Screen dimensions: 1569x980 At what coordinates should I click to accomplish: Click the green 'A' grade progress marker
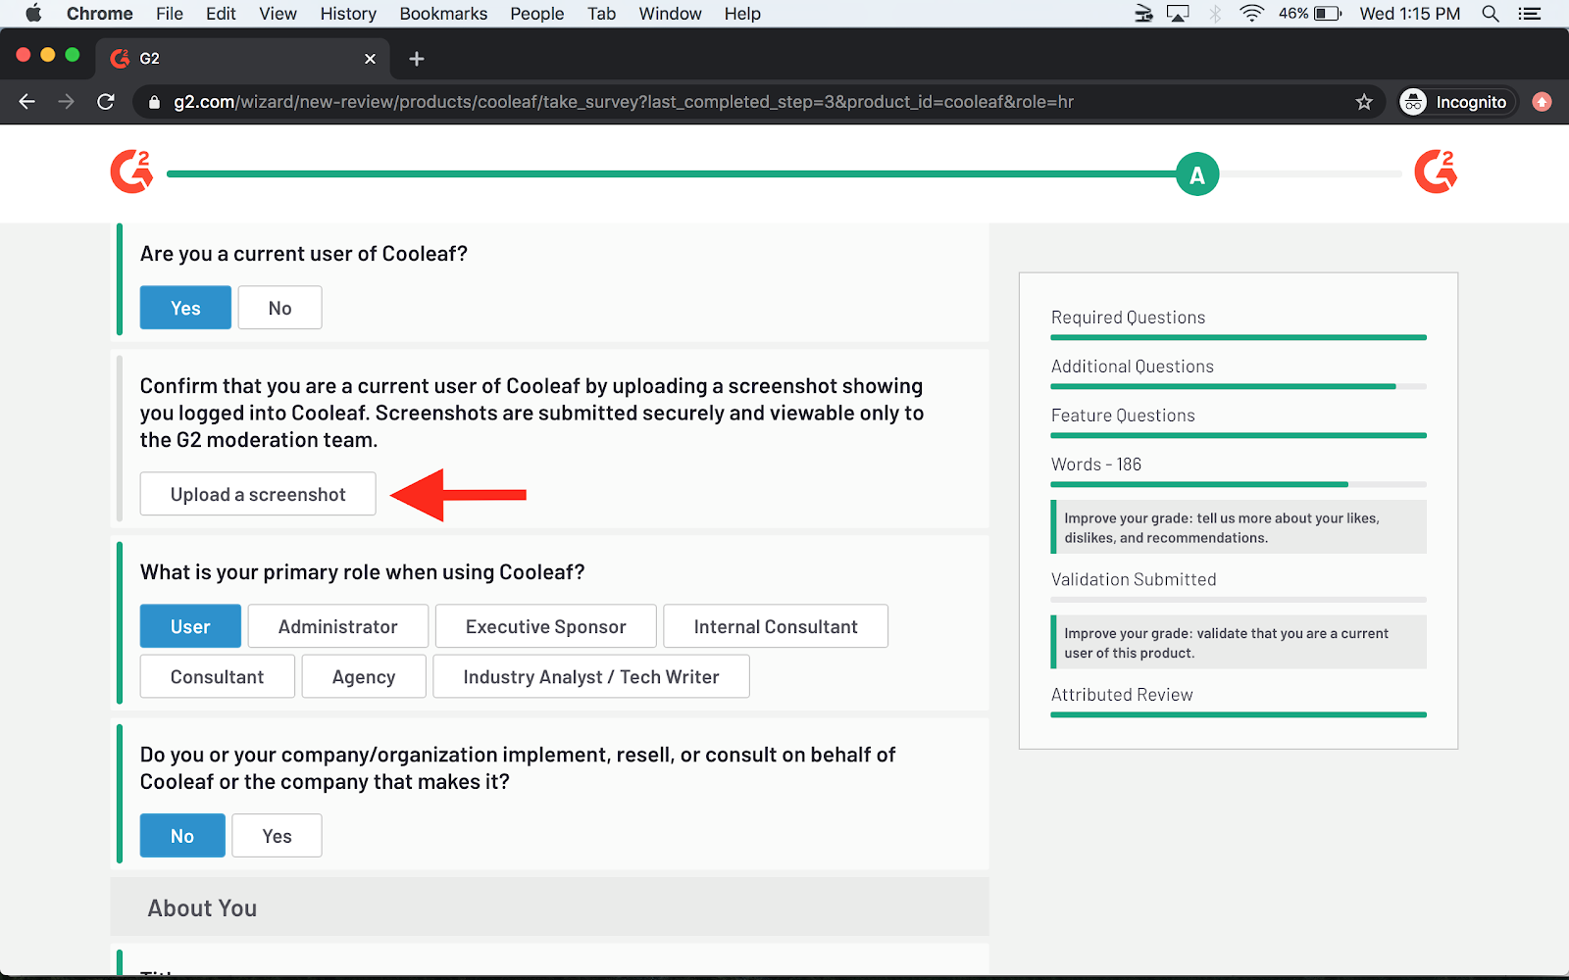1196,174
